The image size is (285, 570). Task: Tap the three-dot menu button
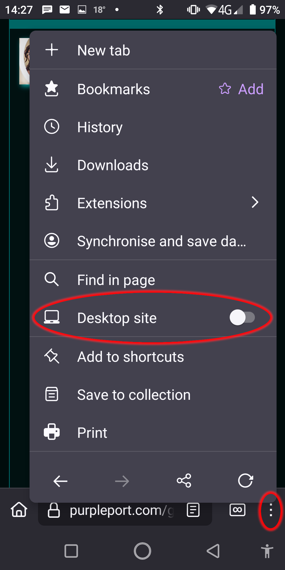click(271, 510)
